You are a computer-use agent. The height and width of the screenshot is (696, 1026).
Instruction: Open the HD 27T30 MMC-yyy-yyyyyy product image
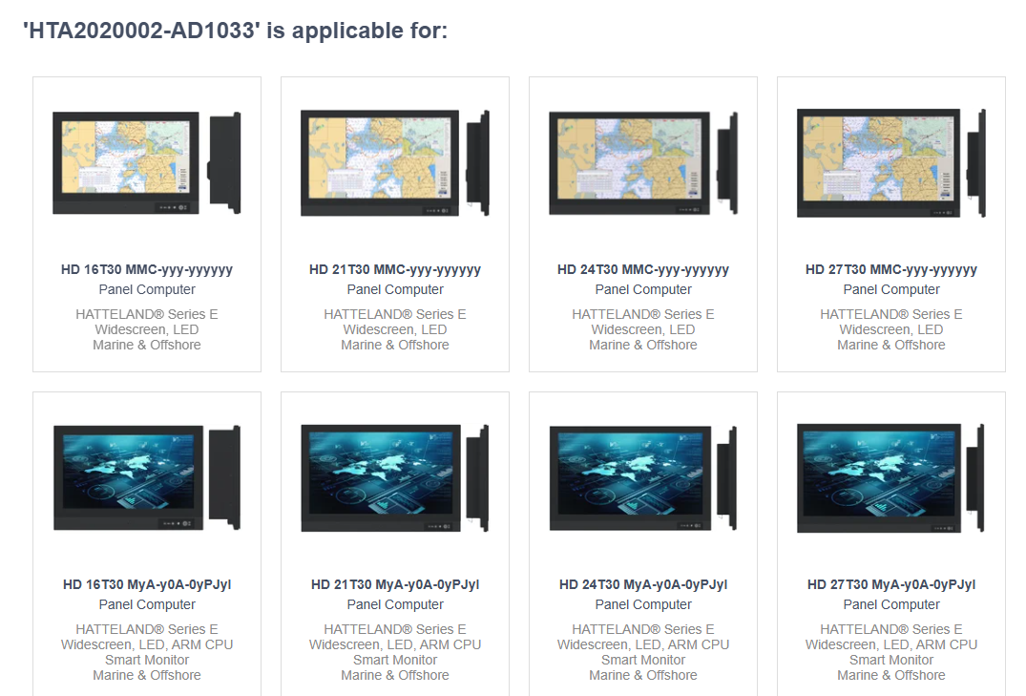[891, 163]
